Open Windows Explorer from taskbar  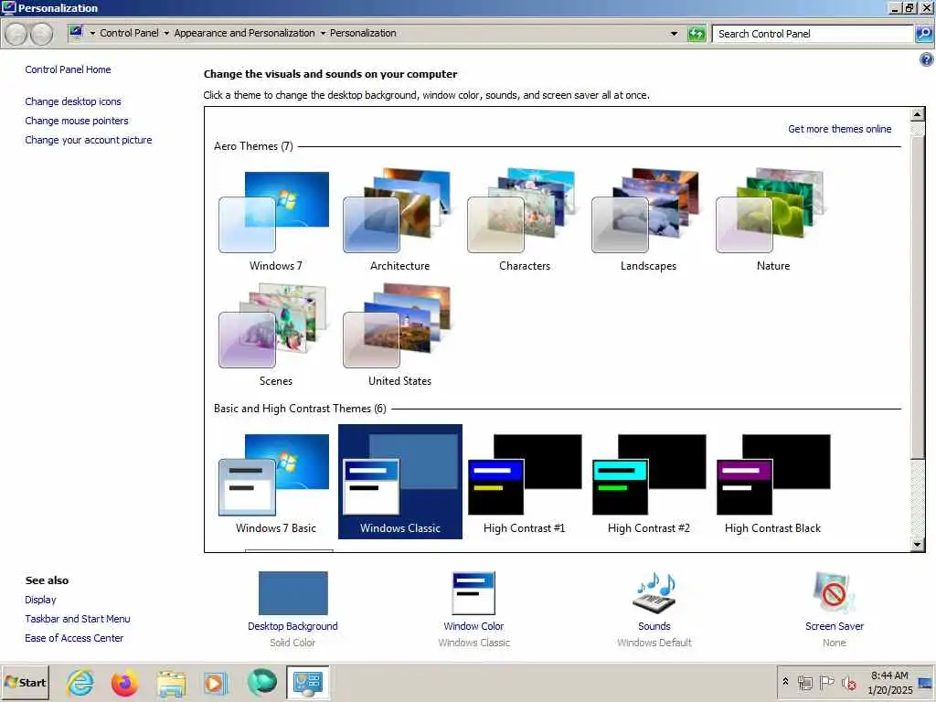(171, 682)
